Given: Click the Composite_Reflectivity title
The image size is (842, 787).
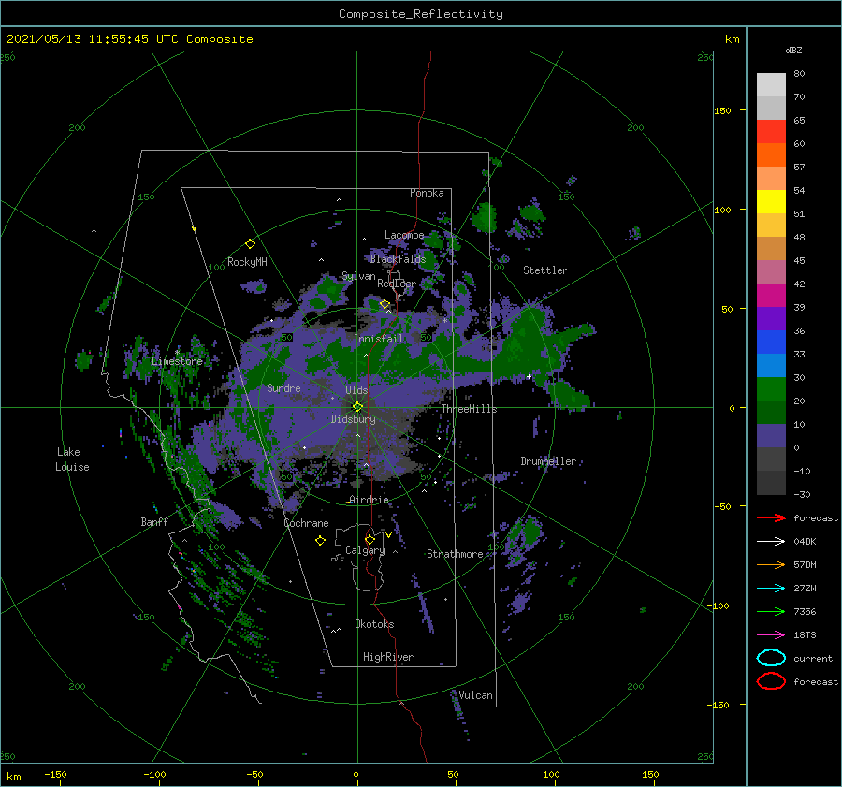Looking at the screenshot, I should (x=420, y=14).
